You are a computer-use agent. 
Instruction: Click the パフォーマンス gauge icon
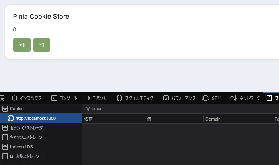(x=166, y=98)
